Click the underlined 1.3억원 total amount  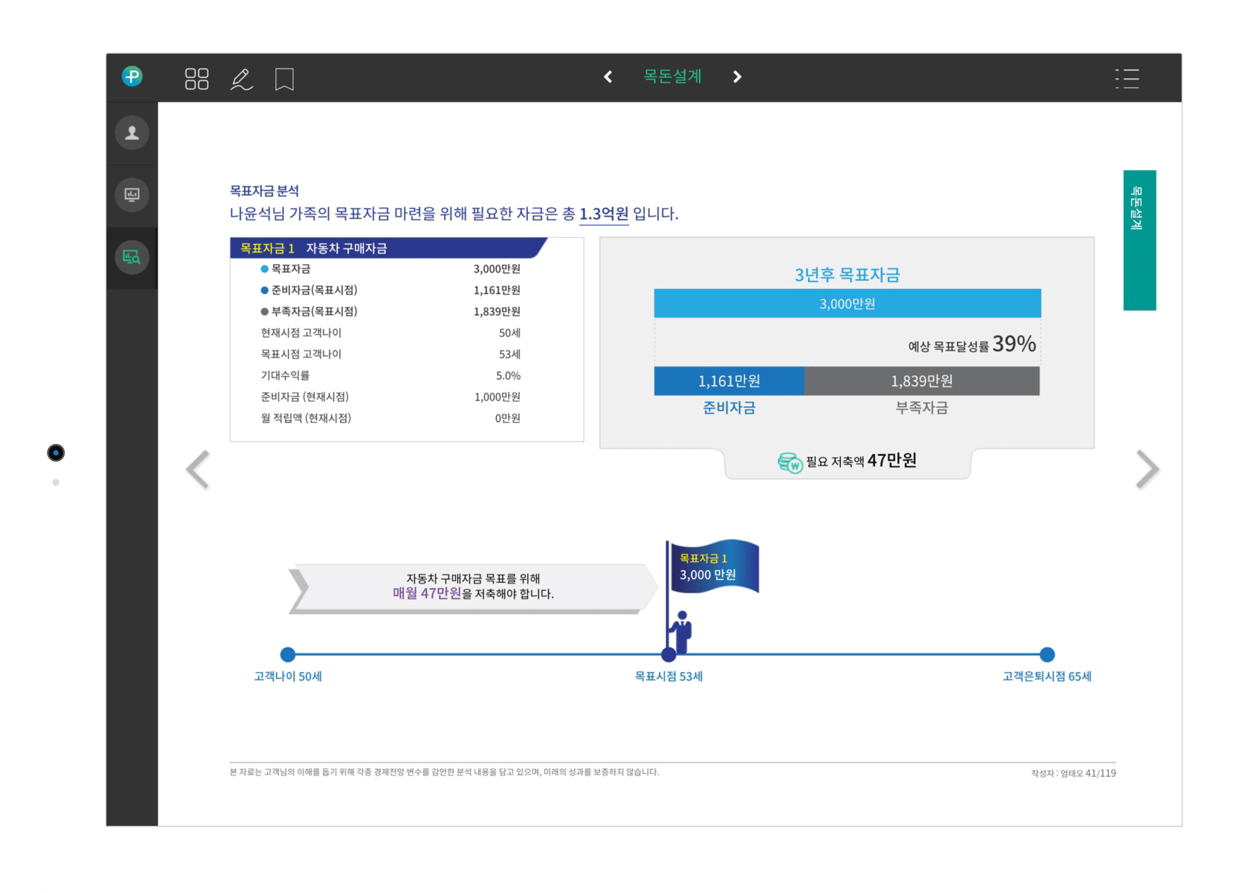[603, 214]
